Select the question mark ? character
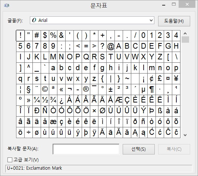The image size is (198, 176). (103, 46)
